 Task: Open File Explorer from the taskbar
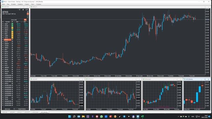pos(83,116)
